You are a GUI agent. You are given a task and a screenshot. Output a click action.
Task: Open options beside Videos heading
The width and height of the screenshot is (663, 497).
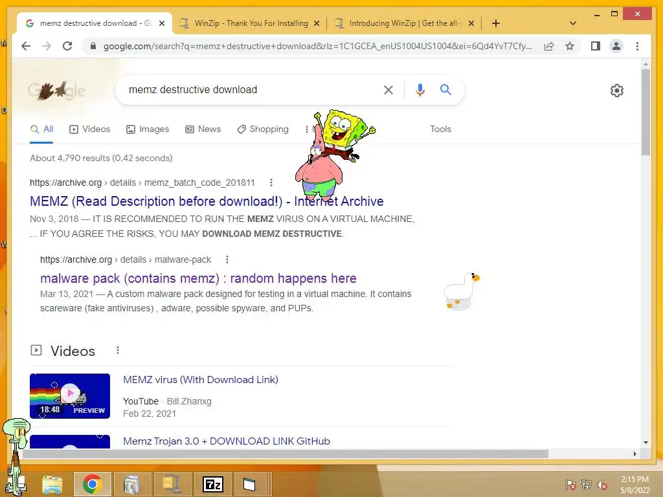pyautogui.click(x=118, y=350)
